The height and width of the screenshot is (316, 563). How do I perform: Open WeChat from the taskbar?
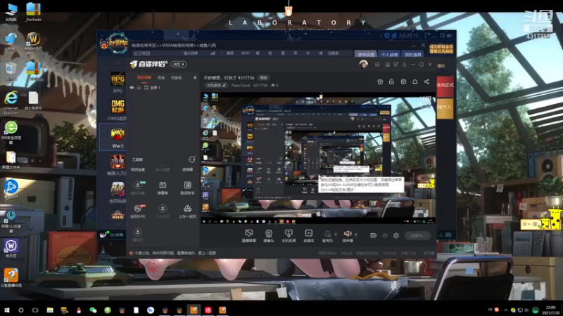coord(93,310)
